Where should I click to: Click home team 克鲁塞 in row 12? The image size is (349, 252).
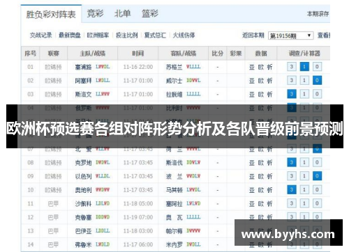[x=83, y=217]
